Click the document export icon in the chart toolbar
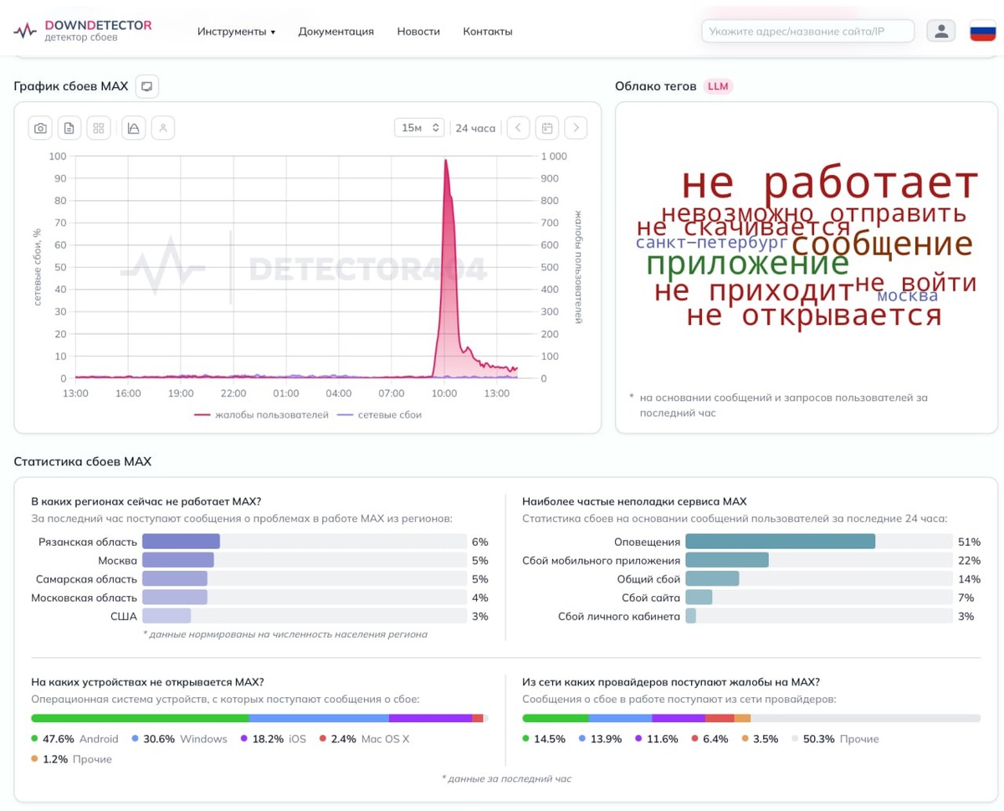 pos(69,128)
